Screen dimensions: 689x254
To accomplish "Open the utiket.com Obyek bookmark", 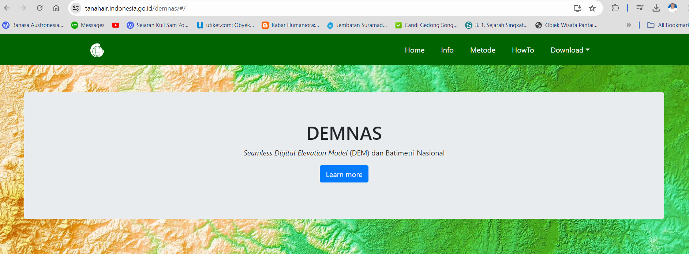I will 225,25.
